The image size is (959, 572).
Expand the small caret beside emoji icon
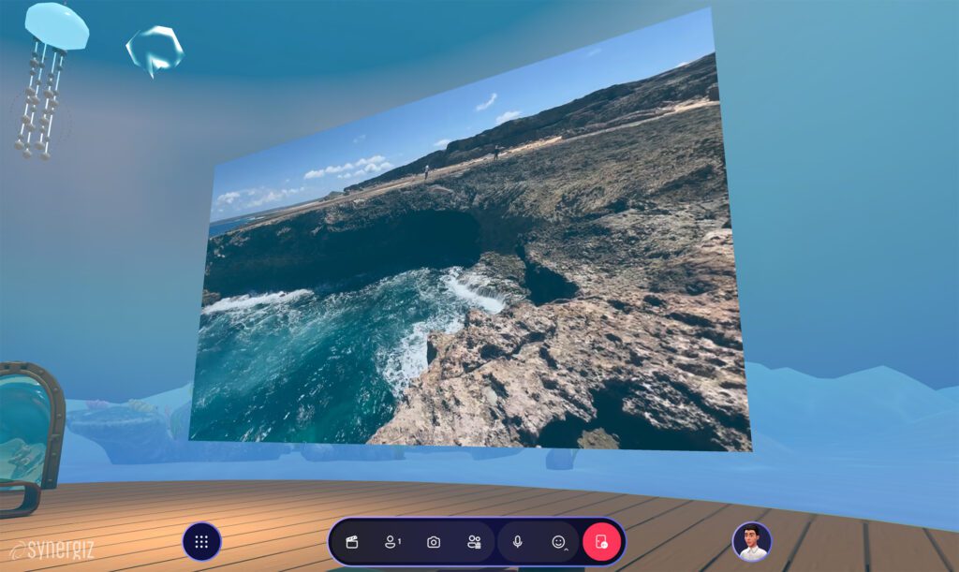click(x=567, y=548)
